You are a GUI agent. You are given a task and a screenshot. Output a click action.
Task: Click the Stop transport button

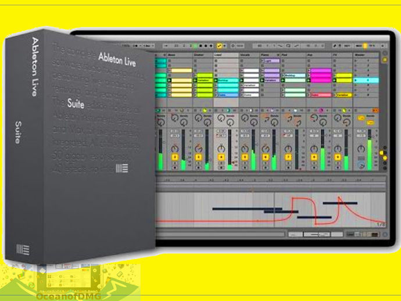click(201, 46)
